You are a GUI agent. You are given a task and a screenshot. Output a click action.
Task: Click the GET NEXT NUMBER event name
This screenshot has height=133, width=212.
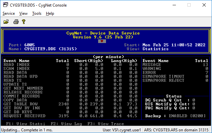(x=23, y=88)
